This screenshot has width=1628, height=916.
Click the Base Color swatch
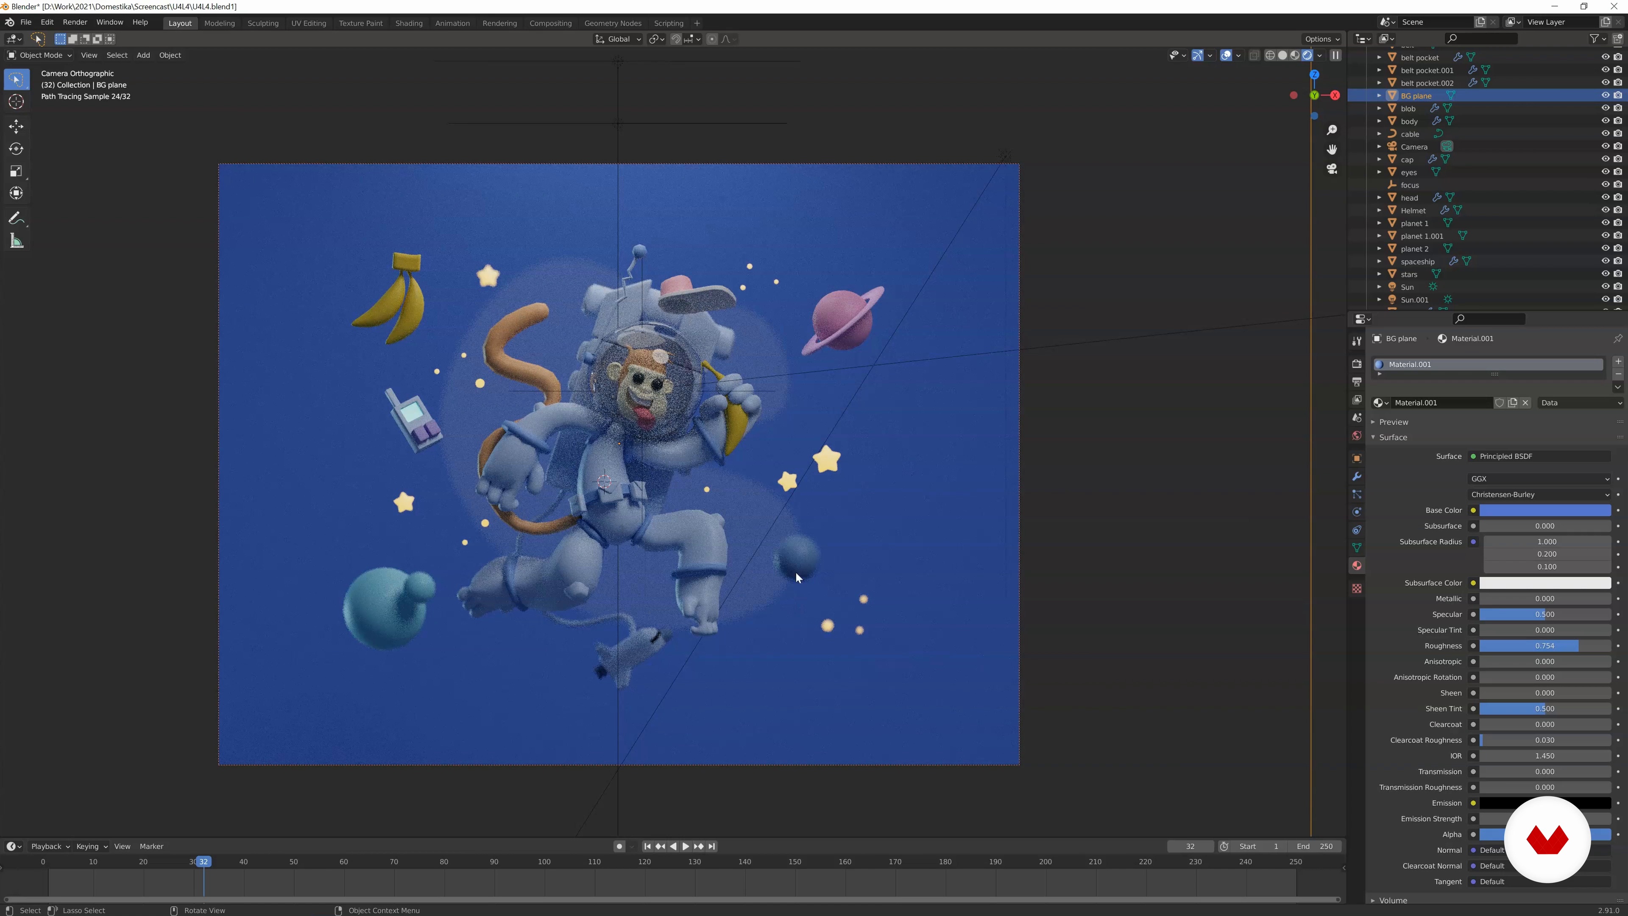click(1544, 510)
